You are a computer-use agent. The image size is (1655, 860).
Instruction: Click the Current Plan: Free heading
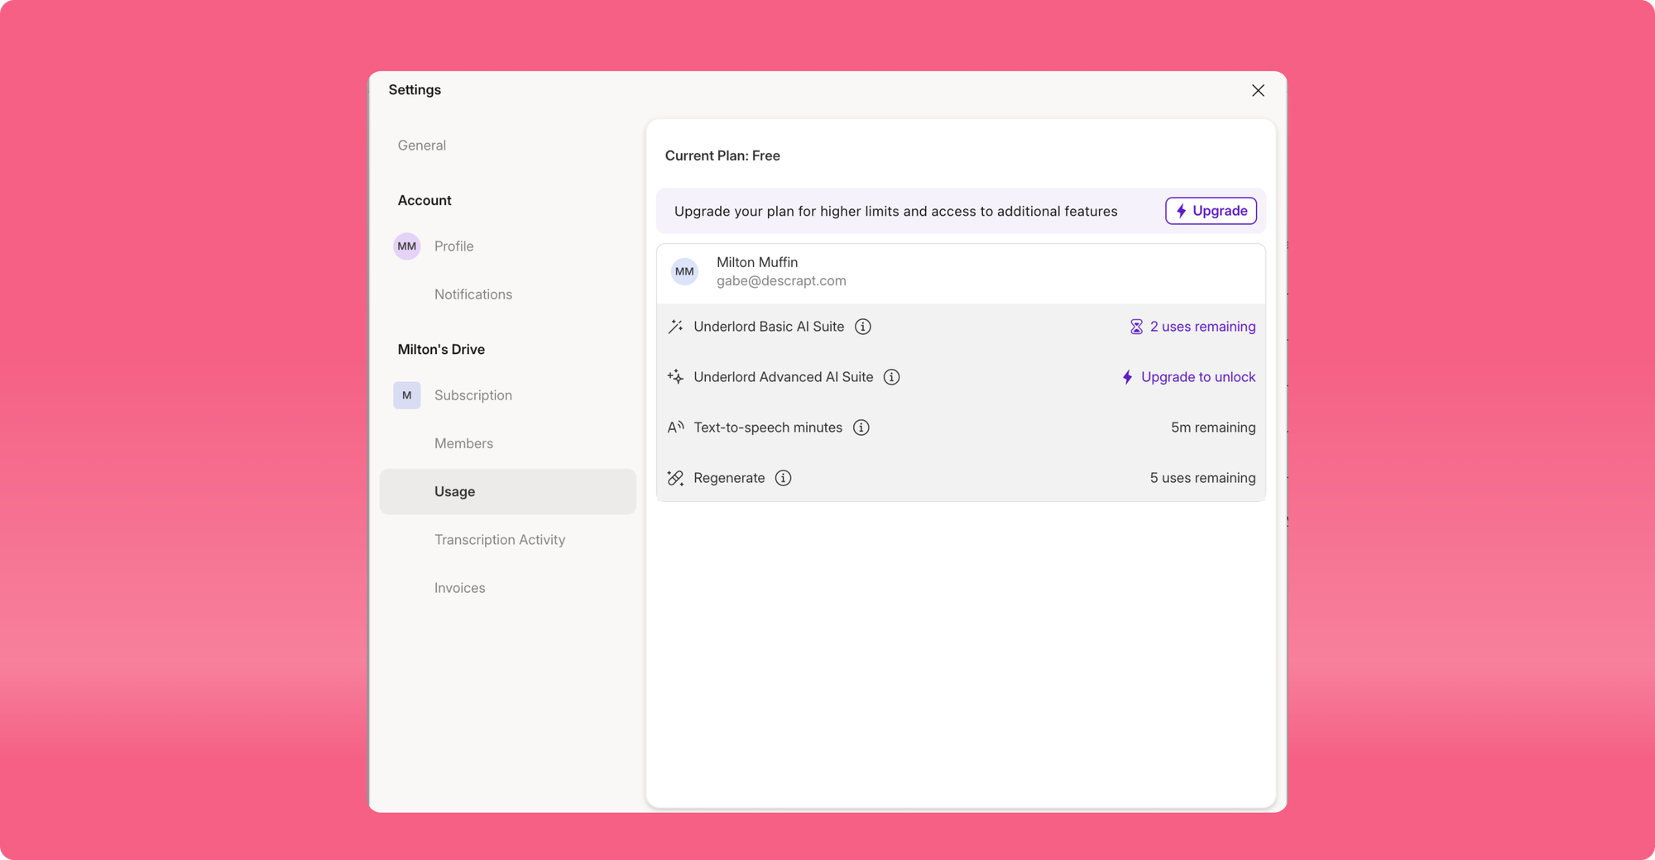722,155
